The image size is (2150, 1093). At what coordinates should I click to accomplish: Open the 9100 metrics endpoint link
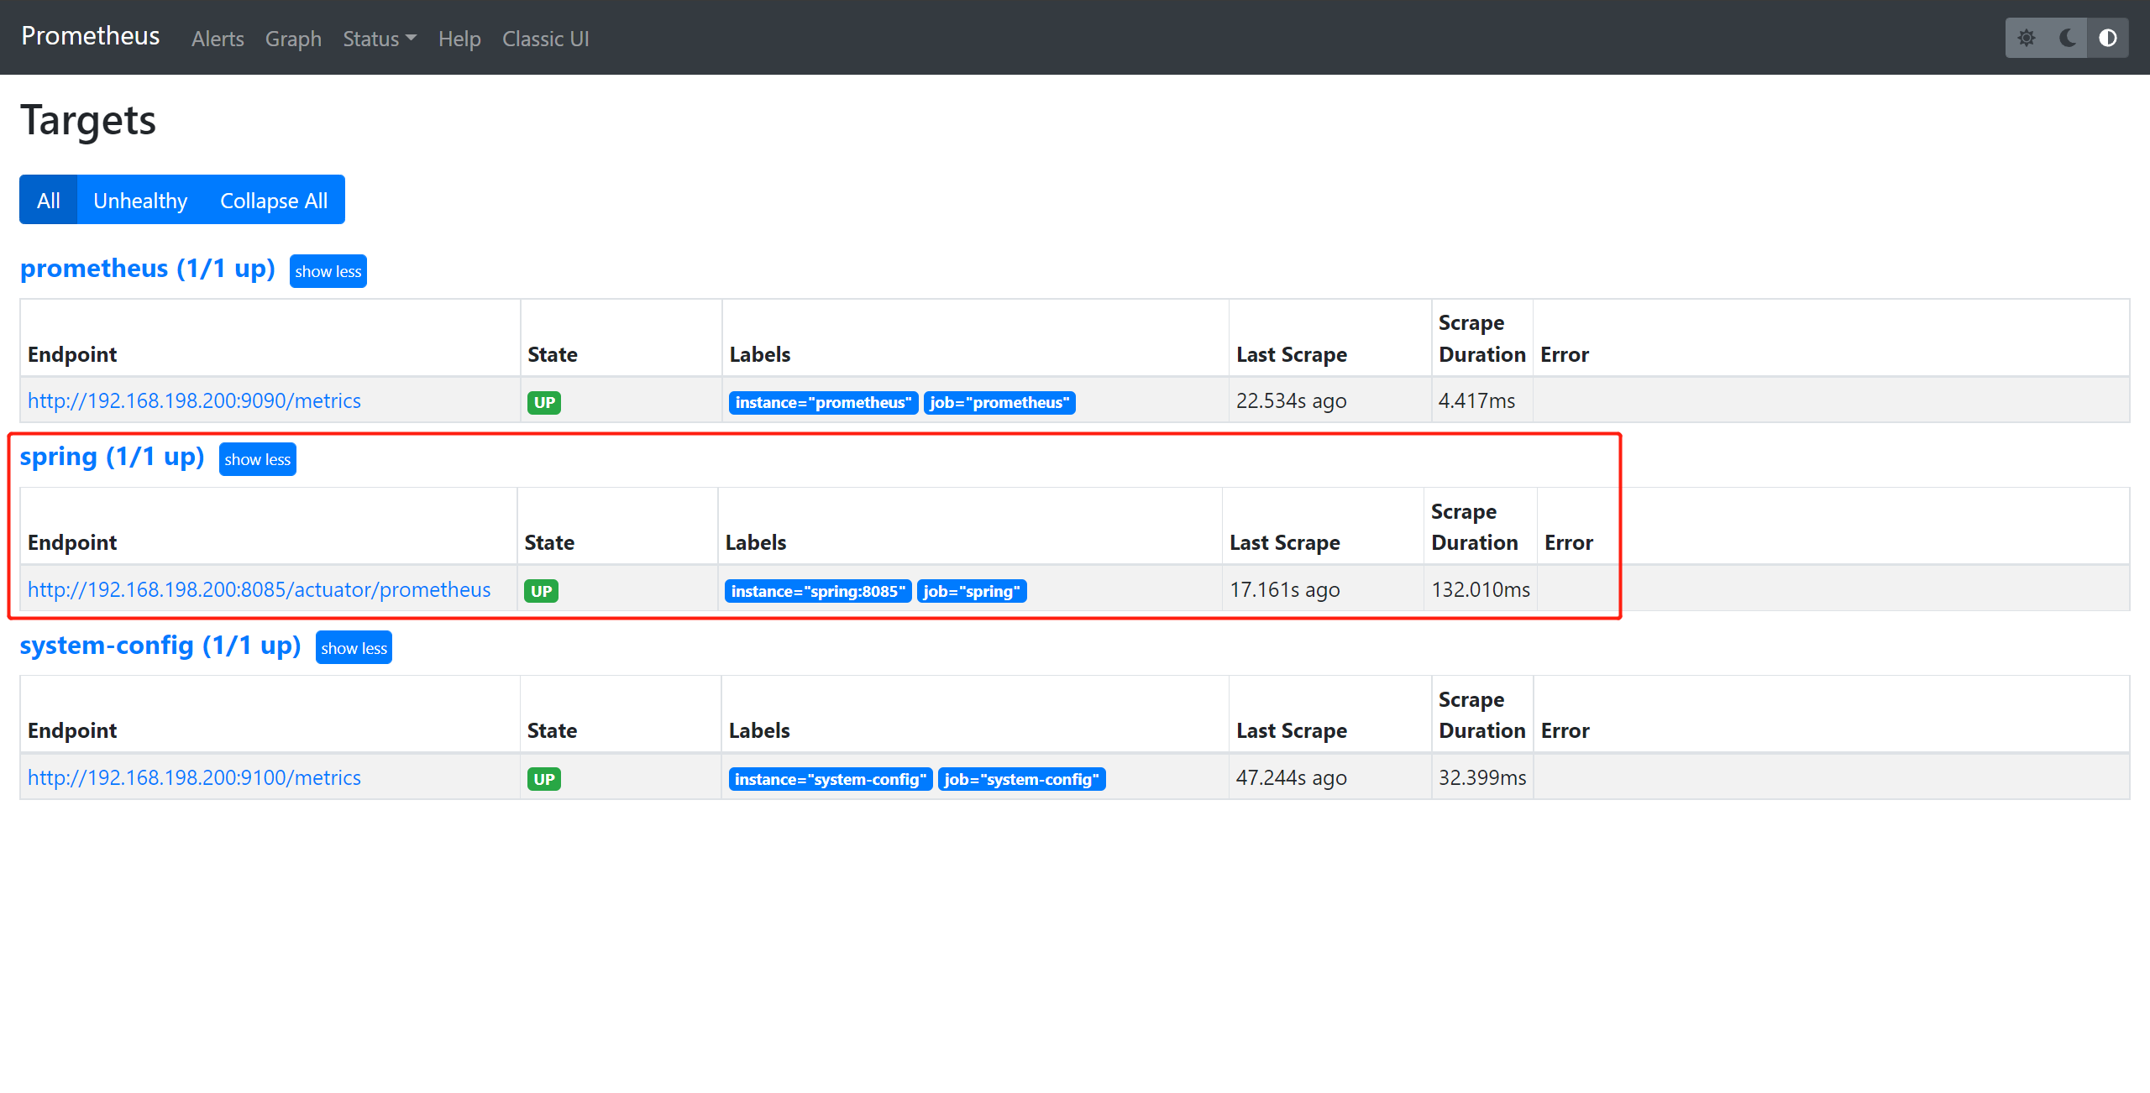click(x=194, y=777)
